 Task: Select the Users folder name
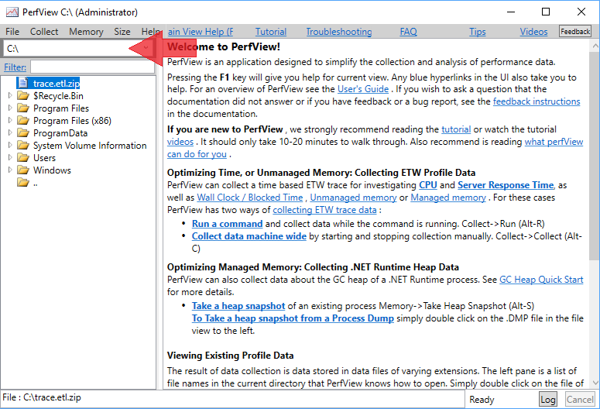click(x=44, y=158)
